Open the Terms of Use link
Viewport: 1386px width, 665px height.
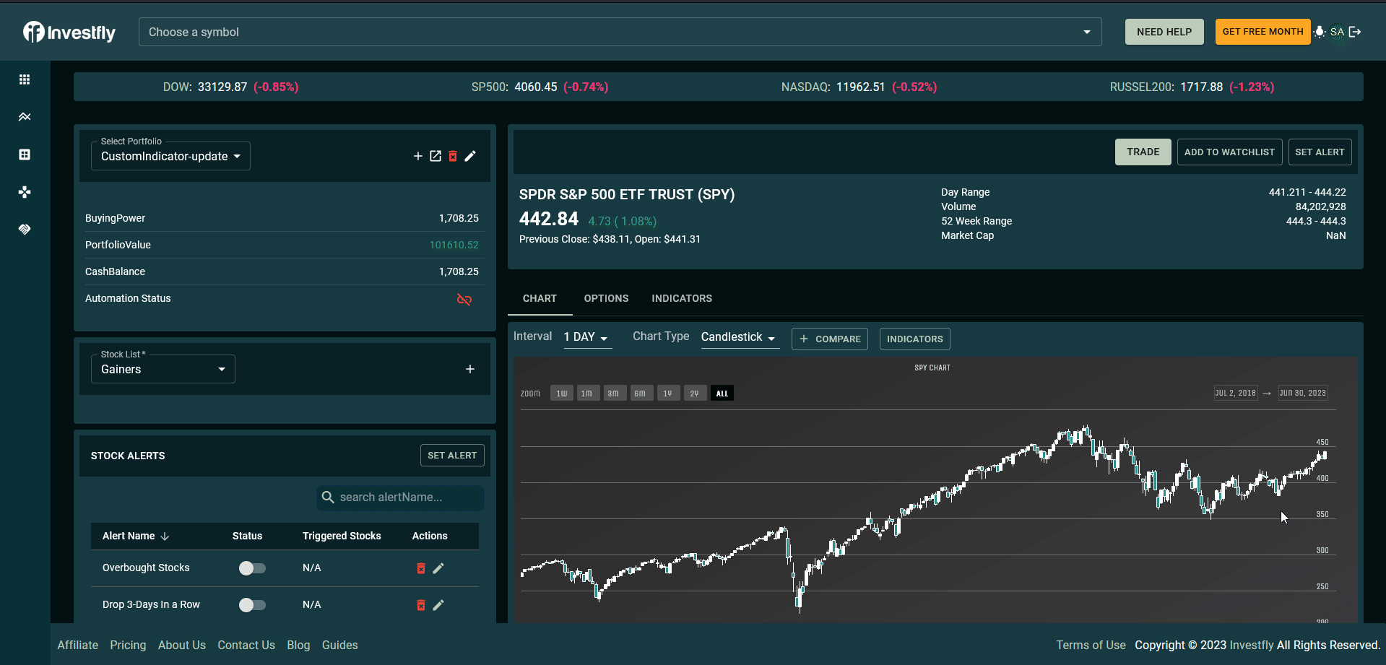tap(1091, 645)
